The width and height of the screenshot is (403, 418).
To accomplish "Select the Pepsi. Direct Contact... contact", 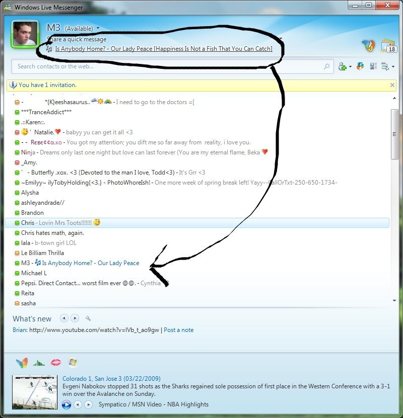I will click(91, 283).
